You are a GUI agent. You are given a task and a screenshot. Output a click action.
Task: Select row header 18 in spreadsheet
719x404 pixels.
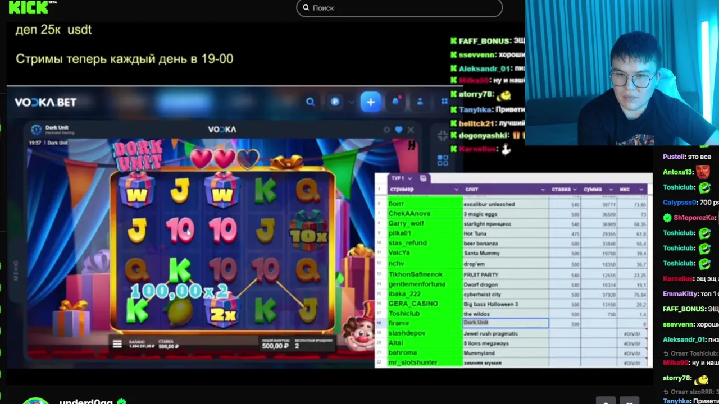(x=380, y=323)
